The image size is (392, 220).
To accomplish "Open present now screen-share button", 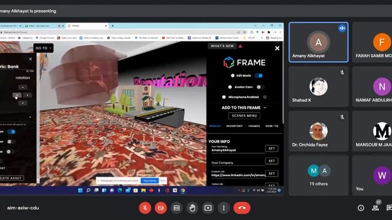I will pos(208,208).
